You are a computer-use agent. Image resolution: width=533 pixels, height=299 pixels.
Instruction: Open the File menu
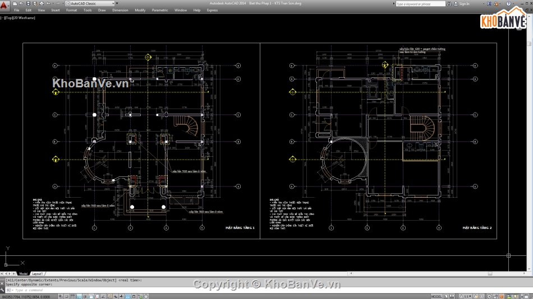pyautogui.click(x=17, y=10)
